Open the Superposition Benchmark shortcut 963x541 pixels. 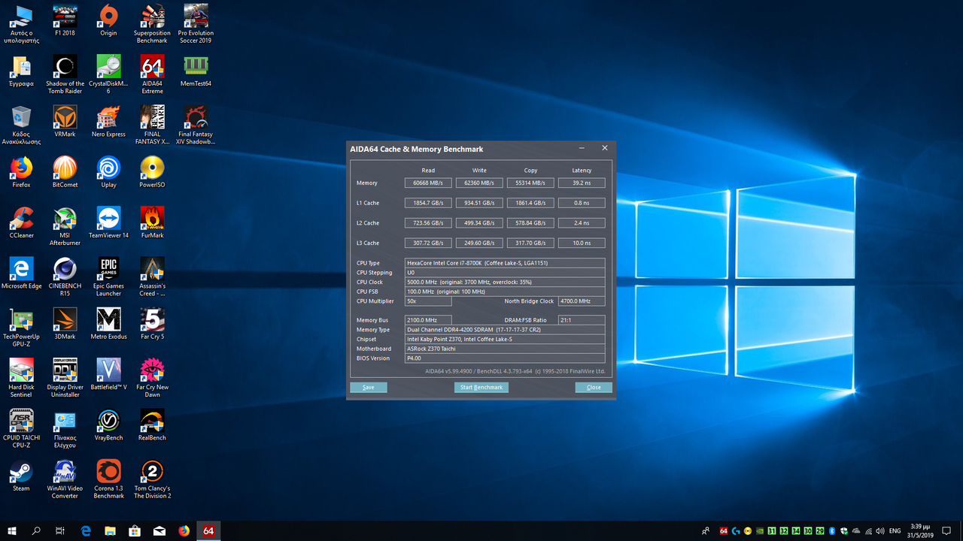tap(152, 24)
